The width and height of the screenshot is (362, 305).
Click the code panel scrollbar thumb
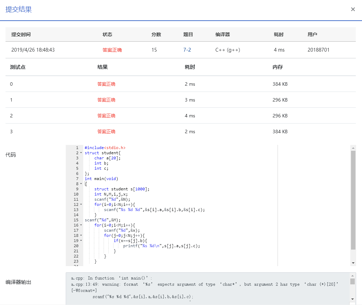point(353,200)
